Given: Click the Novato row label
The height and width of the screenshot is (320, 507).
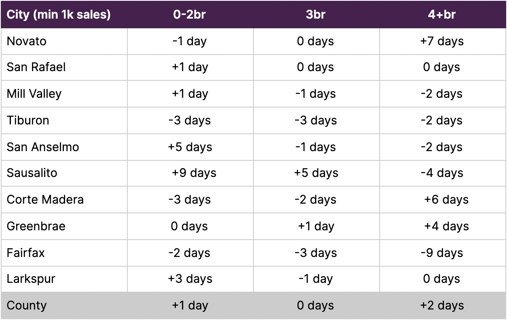Looking at the screenshot, I should [x=26, y=41].
